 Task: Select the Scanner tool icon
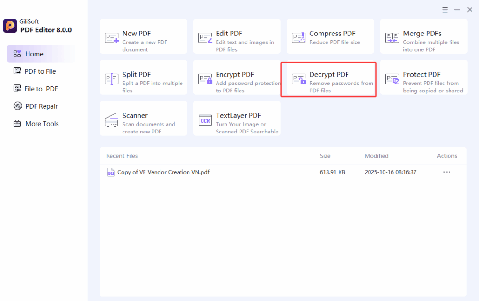[112, 120]
